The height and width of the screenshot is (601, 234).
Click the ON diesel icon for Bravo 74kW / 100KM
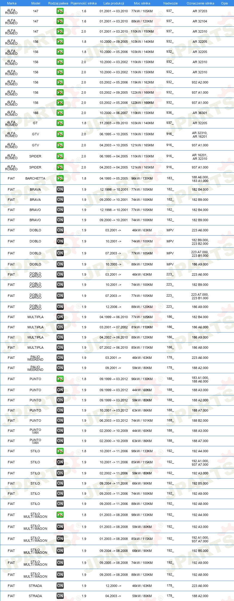[60, 220]
